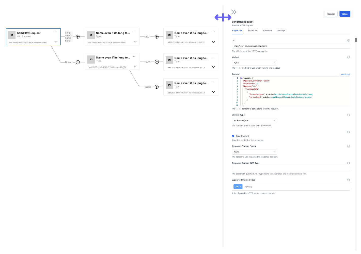This screenshot has height=254, width=361.
Task: Add activity after 'Large output name here' outcome
Action: tap(78, 37)
